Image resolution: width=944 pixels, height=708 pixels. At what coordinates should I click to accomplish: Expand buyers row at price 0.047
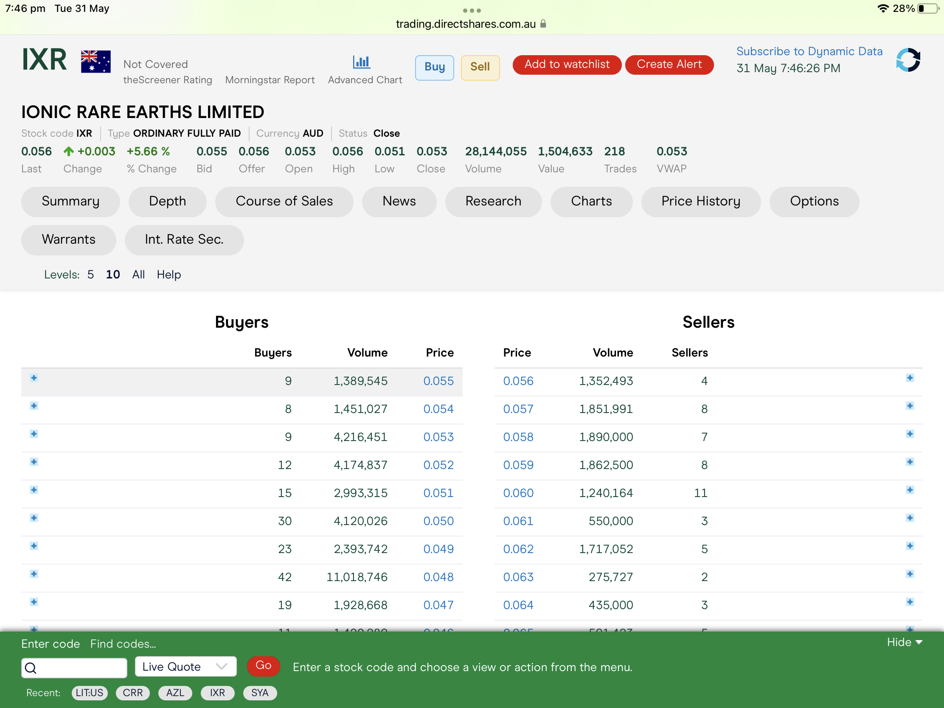[34, 602]
